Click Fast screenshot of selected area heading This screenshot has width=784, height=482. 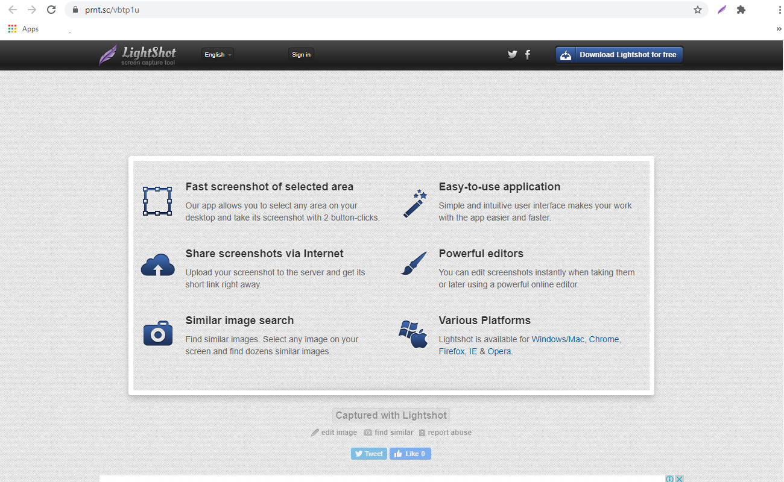(x=270, y=187)
